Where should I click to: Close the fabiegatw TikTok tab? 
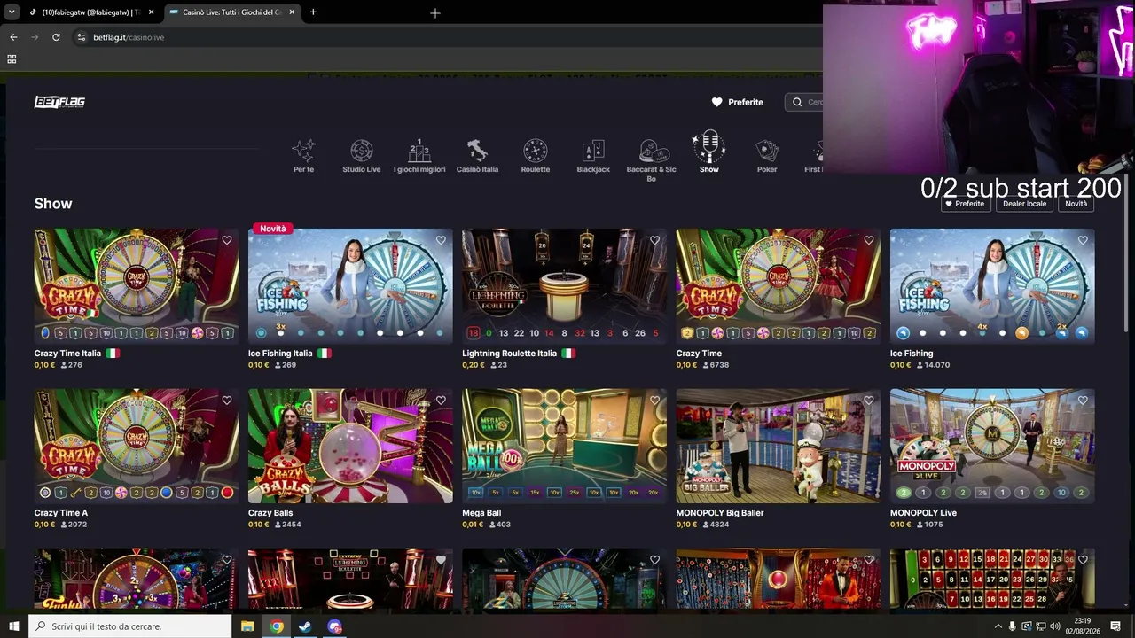click(151, 12)
